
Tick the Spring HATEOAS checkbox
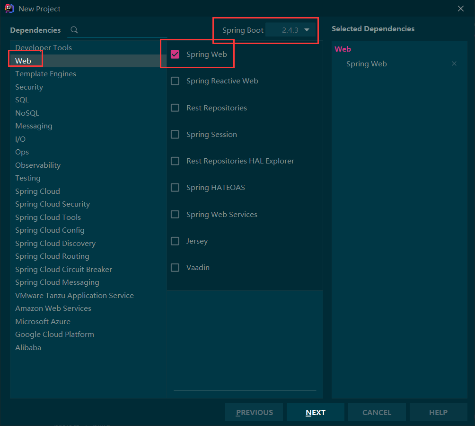[175, 188]
